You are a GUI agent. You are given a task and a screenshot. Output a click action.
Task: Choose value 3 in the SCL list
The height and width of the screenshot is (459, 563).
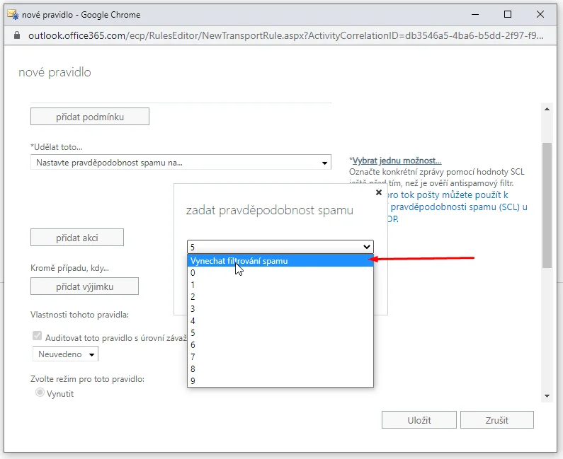[280, 309]
